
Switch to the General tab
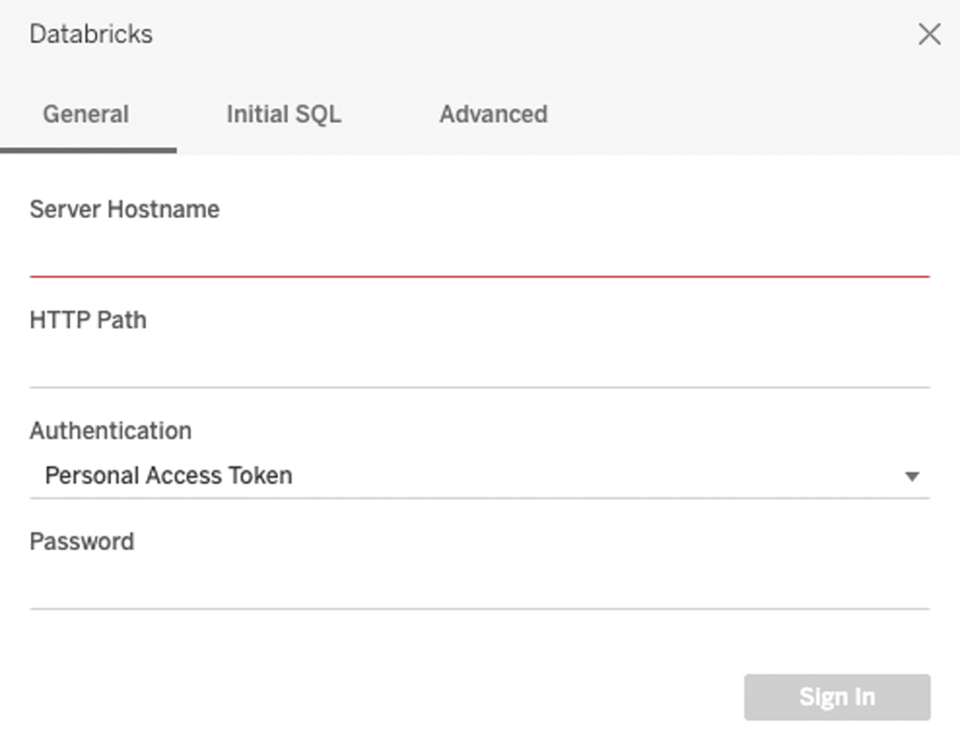click(x=86, y=114)
